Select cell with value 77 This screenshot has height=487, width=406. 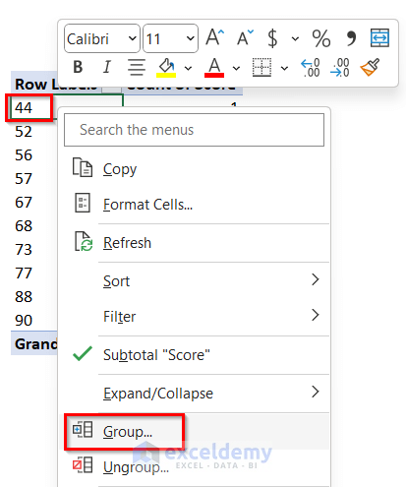point(33,274)
